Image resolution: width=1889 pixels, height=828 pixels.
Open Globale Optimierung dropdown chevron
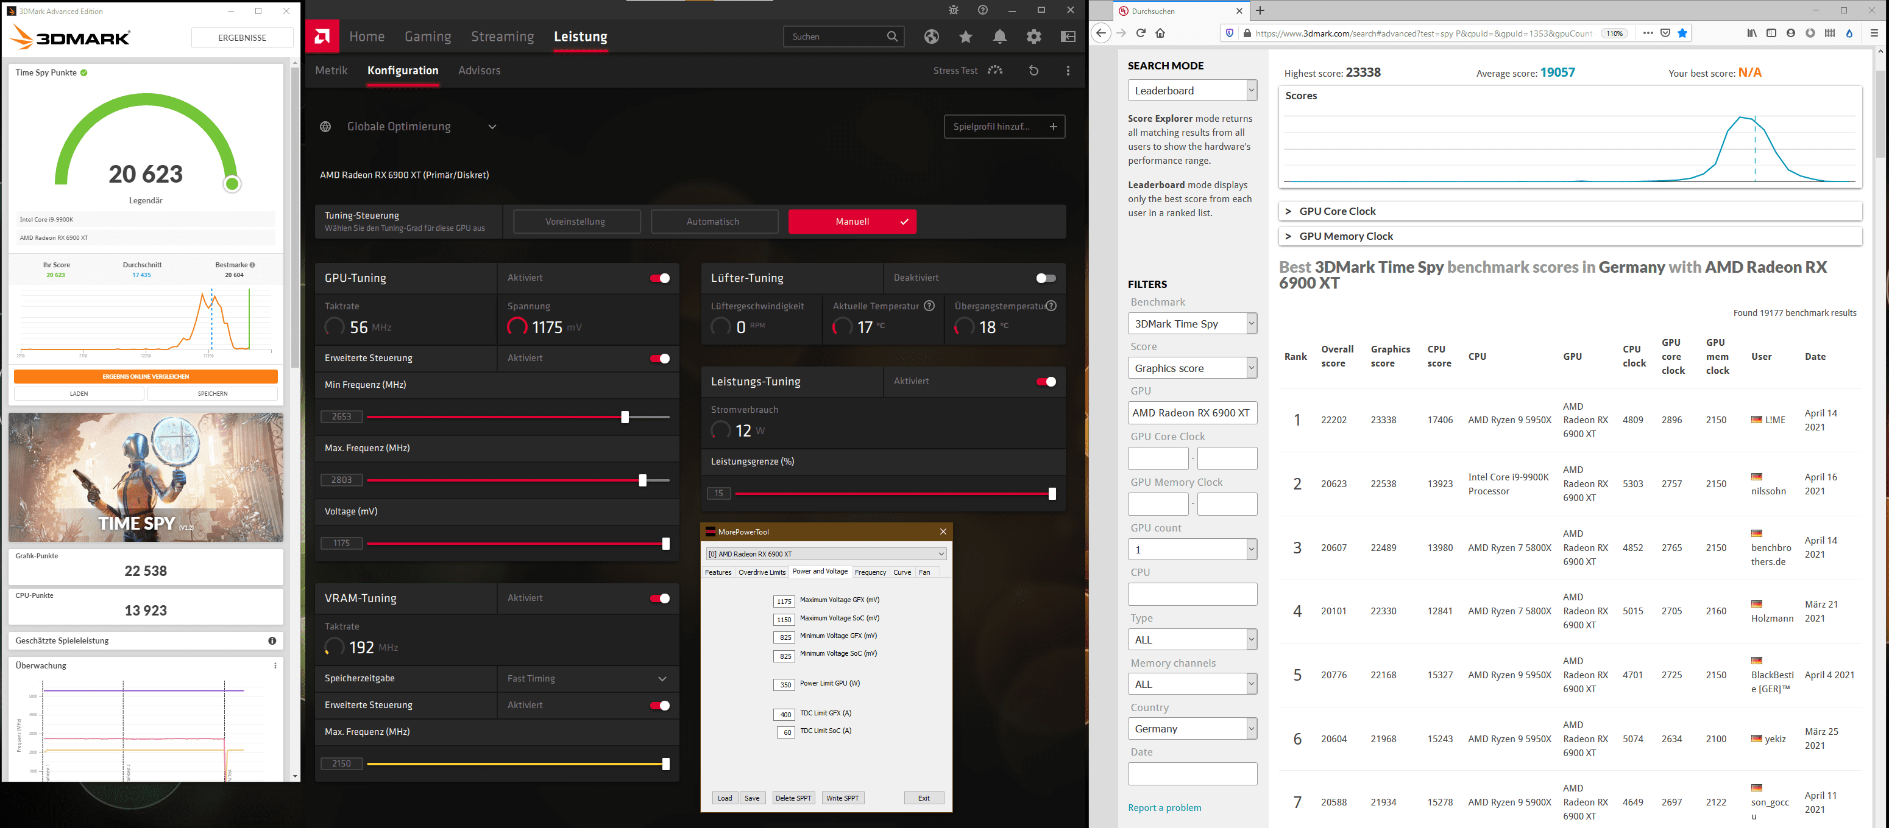492,127
